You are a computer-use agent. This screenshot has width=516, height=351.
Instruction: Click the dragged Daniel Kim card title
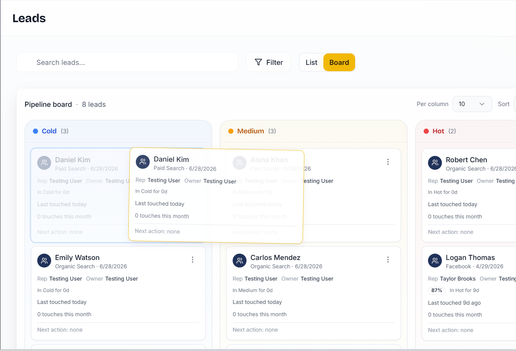click(x=171, y=159)
